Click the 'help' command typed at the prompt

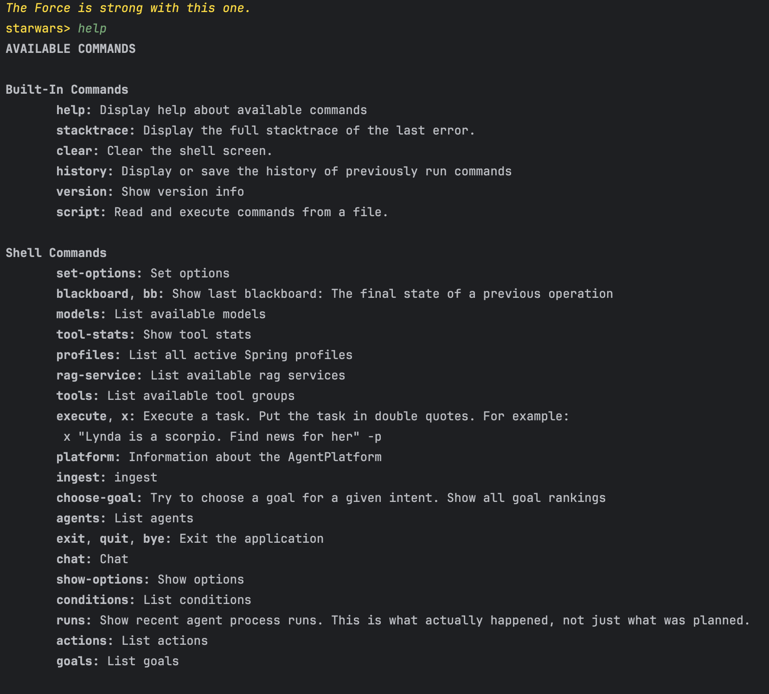click(92, 29)
